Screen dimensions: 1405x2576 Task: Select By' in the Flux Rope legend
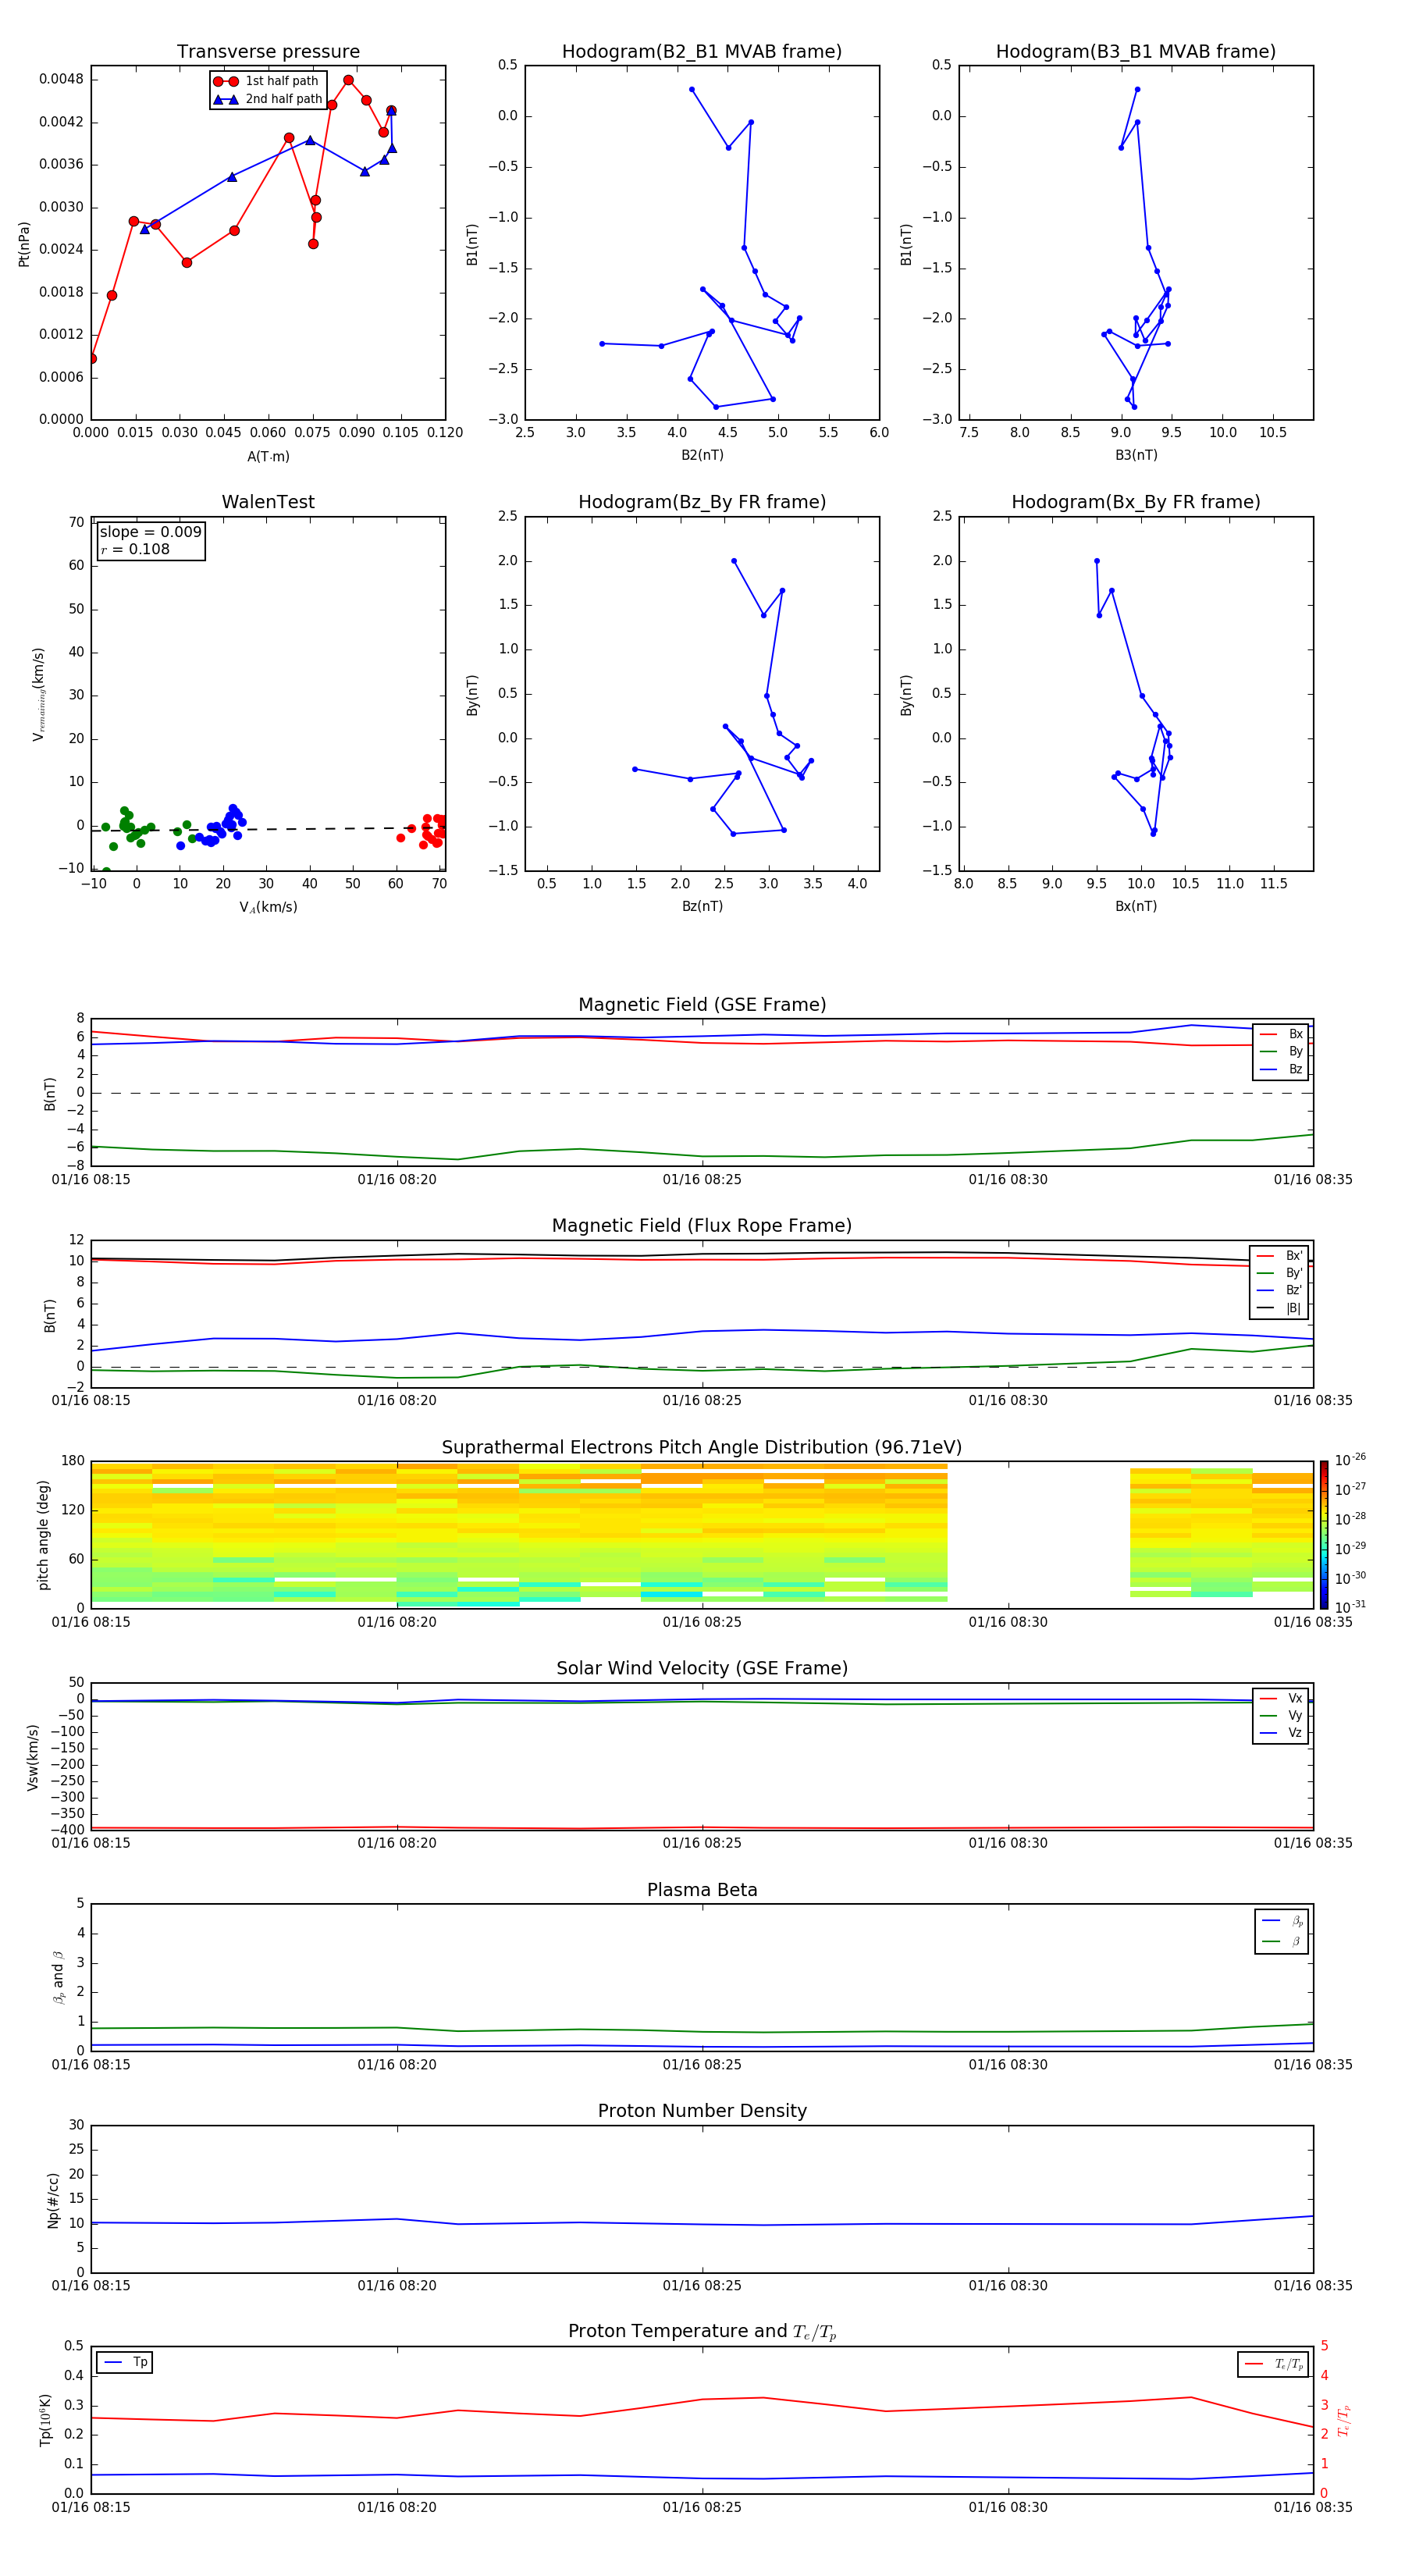1280,1274
